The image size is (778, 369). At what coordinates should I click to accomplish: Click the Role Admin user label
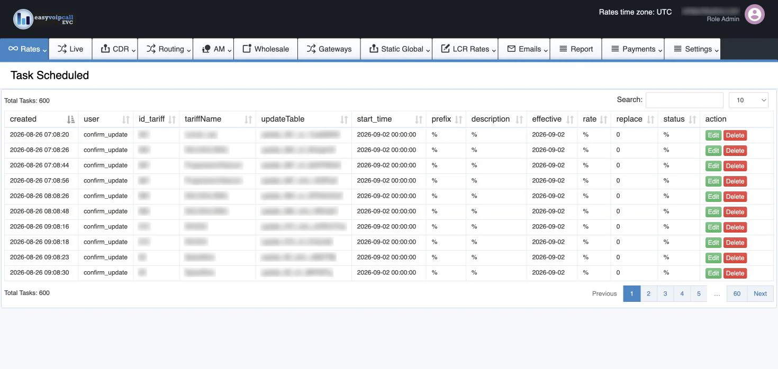(723, 19)
